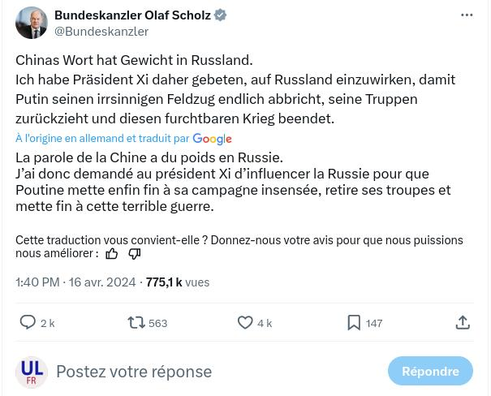Open Olaf Scholz profile picture
Screen dimensions: 491x396
click(32, 23)
